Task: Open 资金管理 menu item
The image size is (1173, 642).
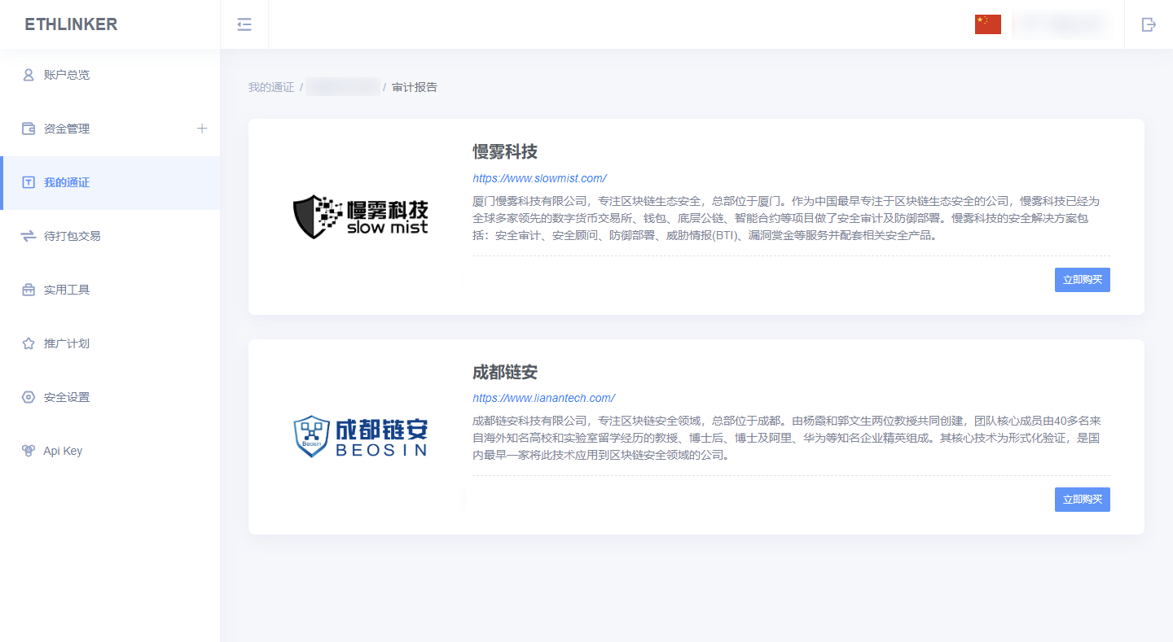Action: pos(110,129)
